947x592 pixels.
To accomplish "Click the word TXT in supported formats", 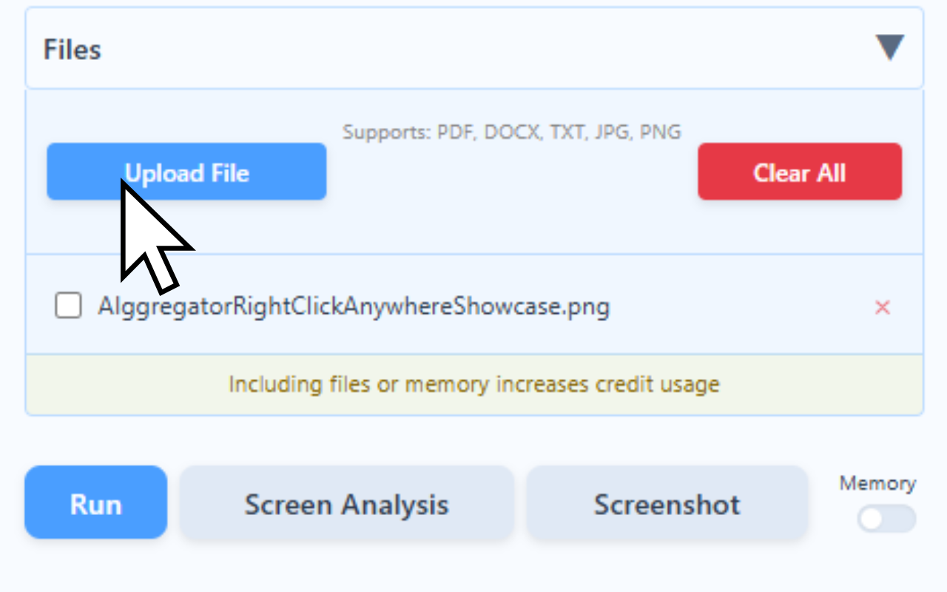I will [x=567, y=132].
